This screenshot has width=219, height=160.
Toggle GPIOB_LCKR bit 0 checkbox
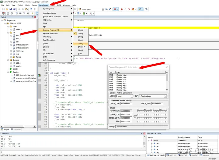[166, 118]
